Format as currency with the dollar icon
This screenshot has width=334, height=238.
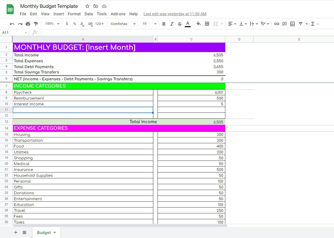click(x=67, y=24)
